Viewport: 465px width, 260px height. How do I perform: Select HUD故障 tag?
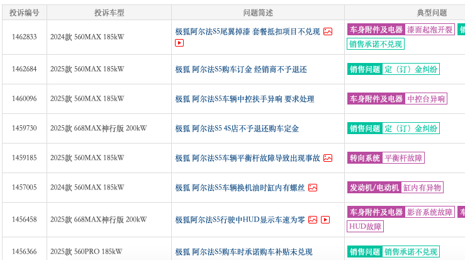point(365,227)
